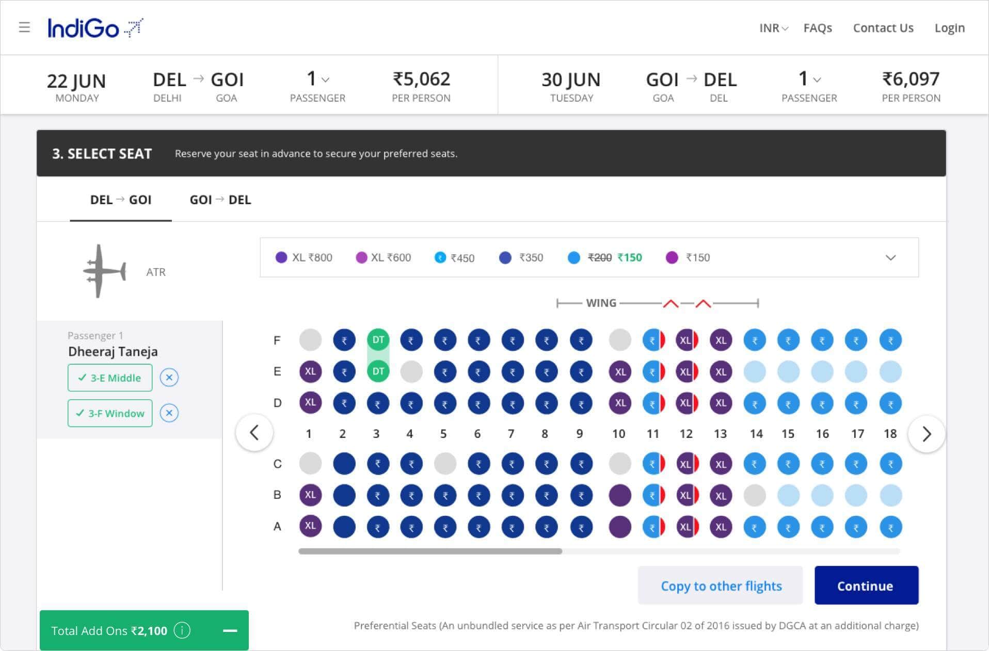Viewport: 989px width, 651px height.
Task: Change passenger count for DEL to GOI flight
Action: tap(317, 79)
